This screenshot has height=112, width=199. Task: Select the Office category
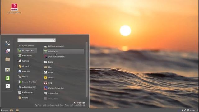27,77
